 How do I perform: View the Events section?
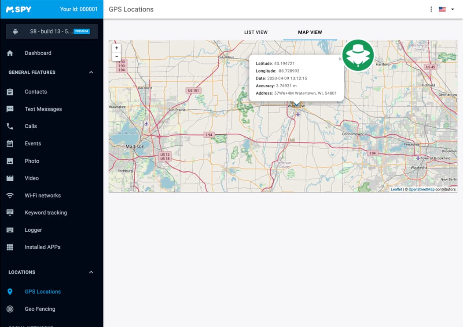(33, 144)
